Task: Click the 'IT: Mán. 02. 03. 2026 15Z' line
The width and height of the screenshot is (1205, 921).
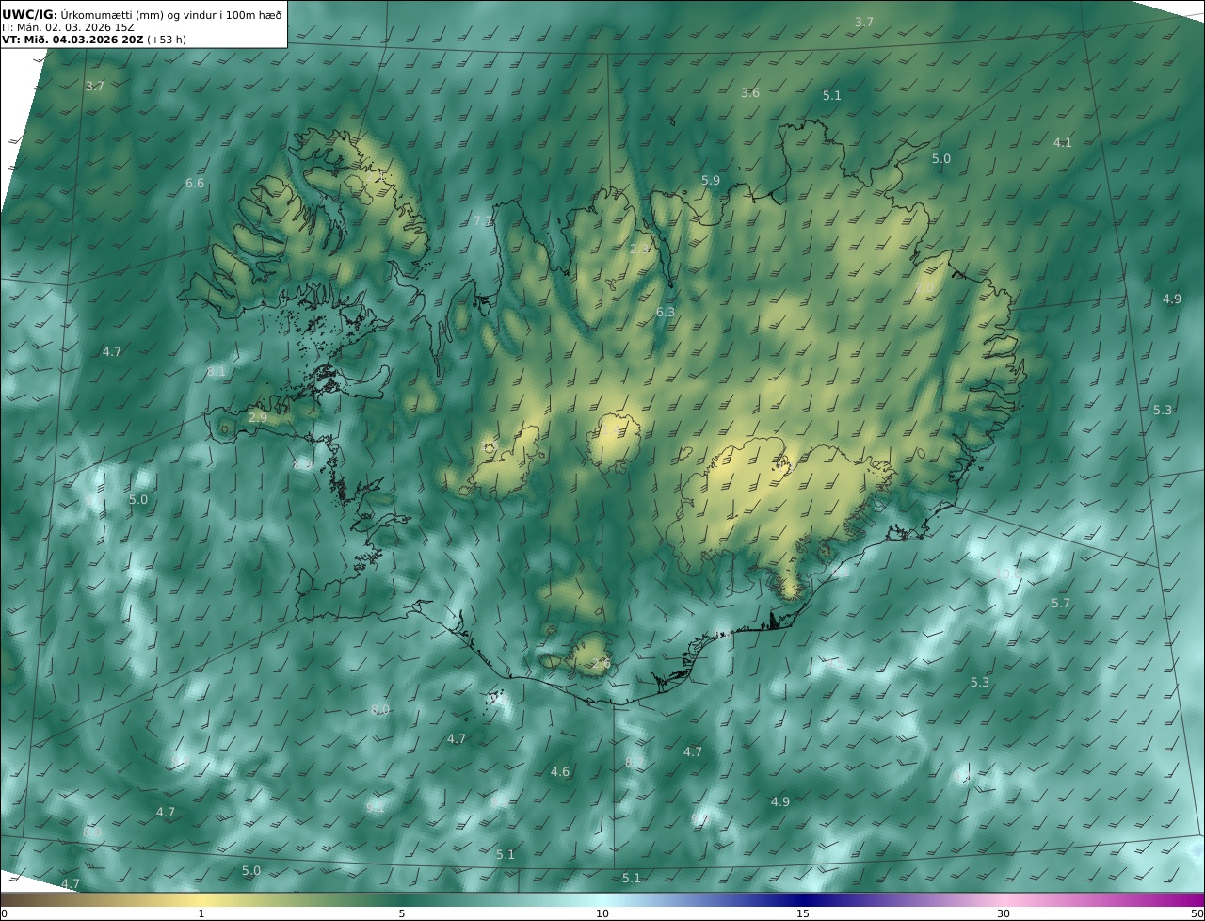Action: pyautogui.click(x=68, y=27)
